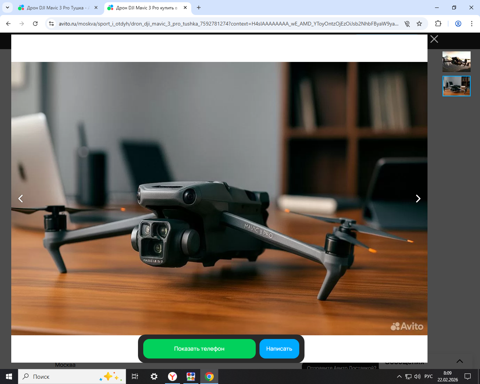The image size is (480, 384).
Task: Open the Windows notification center
Action: [x=468, y=376]
